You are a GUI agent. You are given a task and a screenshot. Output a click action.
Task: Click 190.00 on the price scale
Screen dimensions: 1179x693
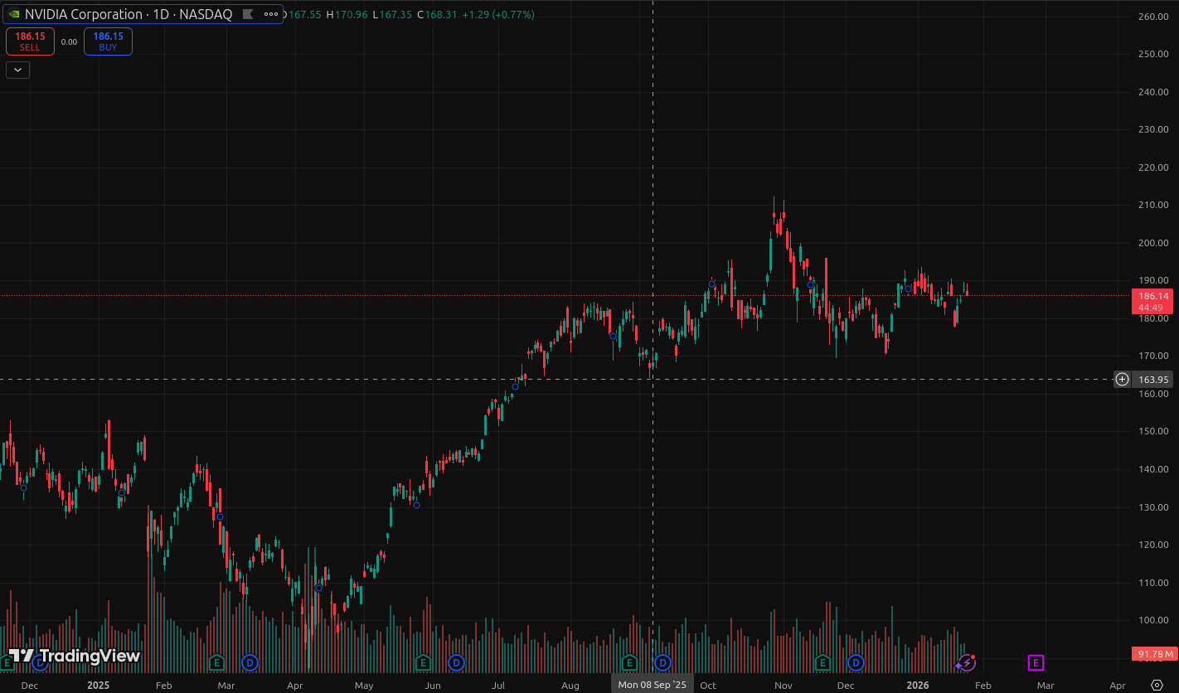point(1154,280)
